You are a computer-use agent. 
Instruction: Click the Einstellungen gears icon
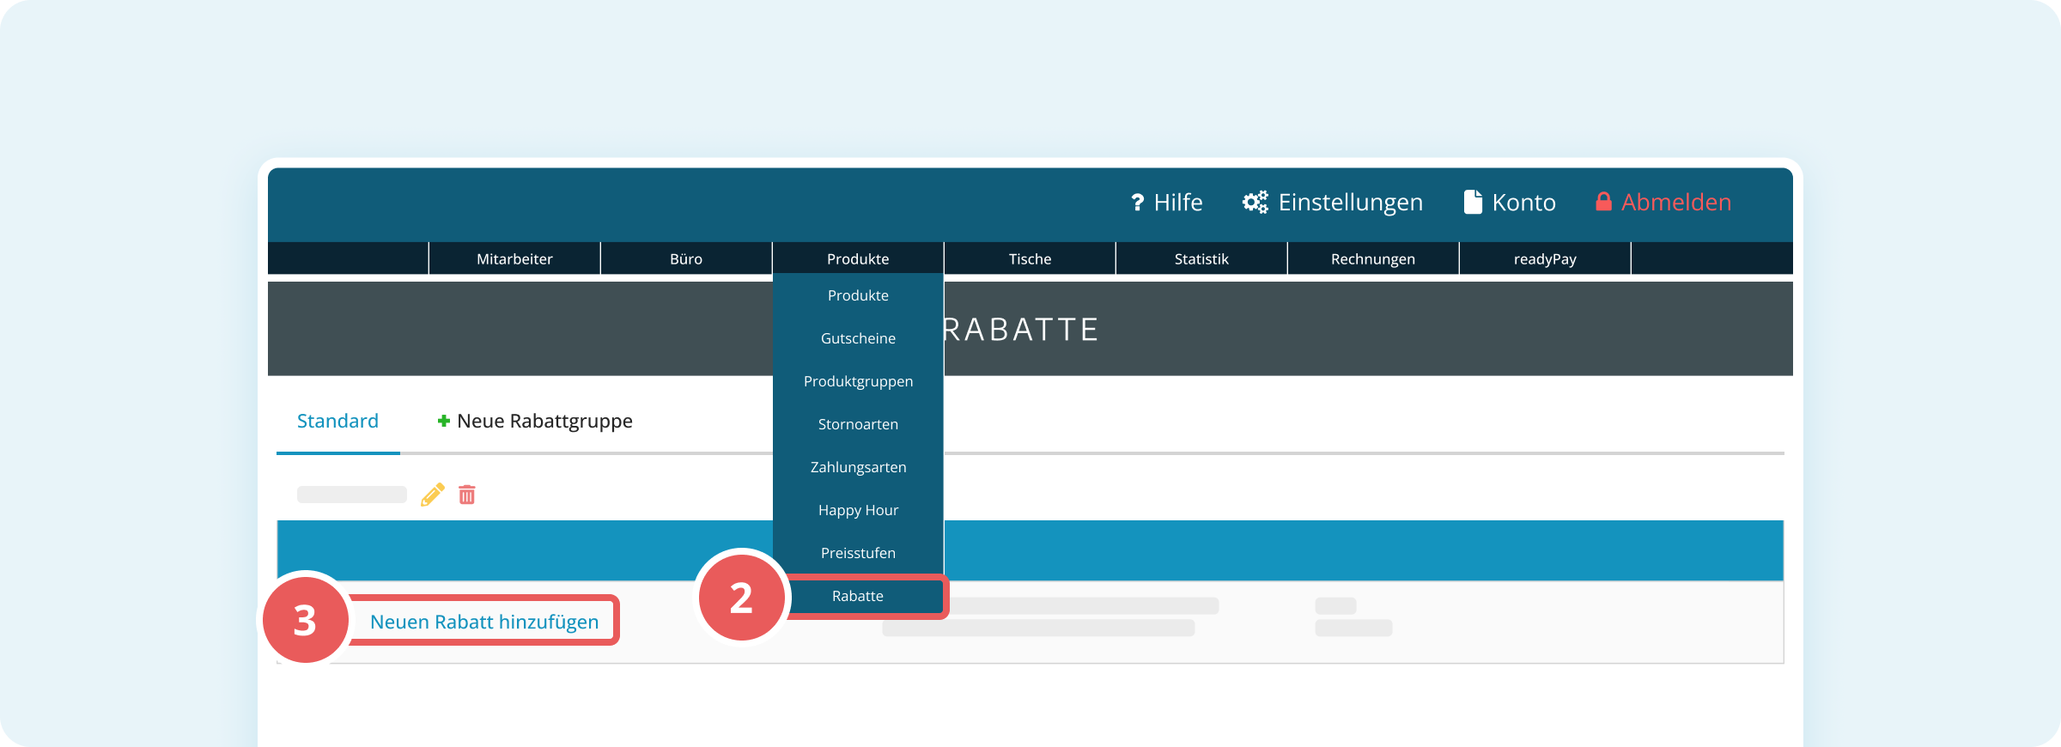[x=1255, y=202]
